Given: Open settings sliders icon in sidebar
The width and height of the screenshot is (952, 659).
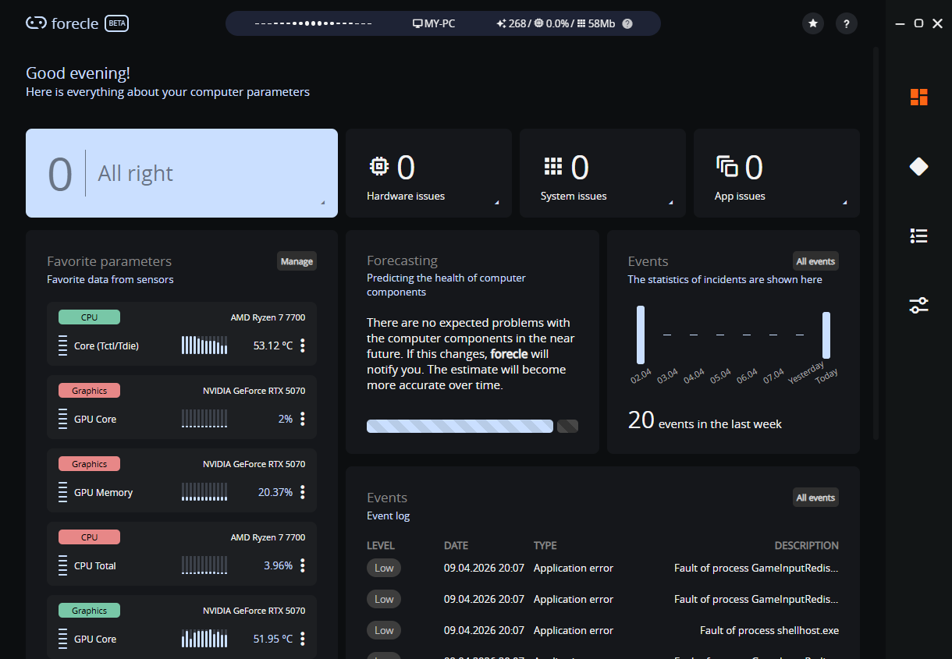Looking at the screenshot, I should click(918, 305).
